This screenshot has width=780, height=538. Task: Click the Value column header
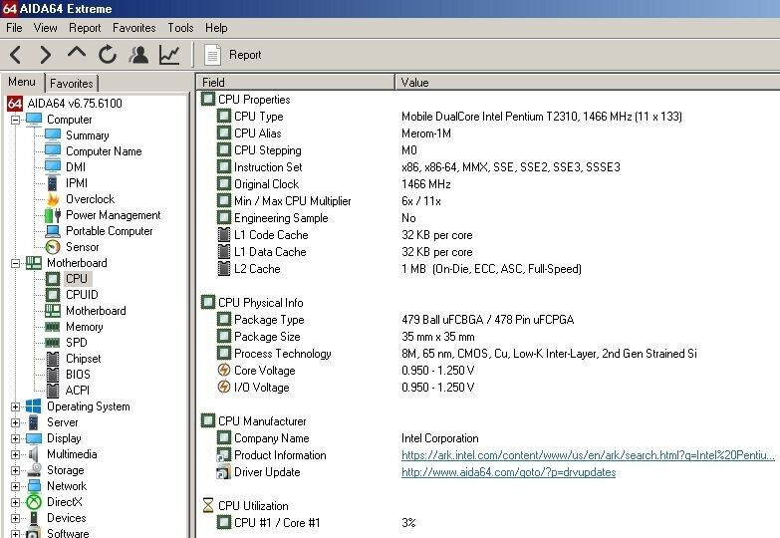[x=588, y=82]
